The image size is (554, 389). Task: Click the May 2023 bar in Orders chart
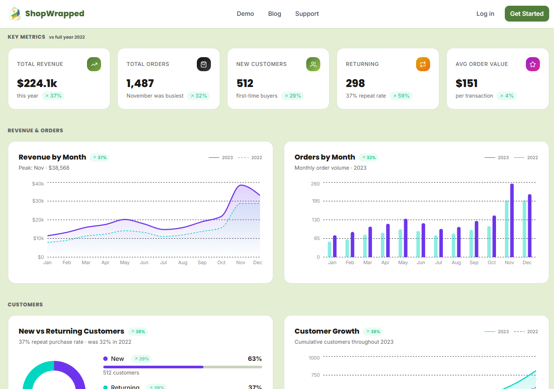click(x=406, y=238)
